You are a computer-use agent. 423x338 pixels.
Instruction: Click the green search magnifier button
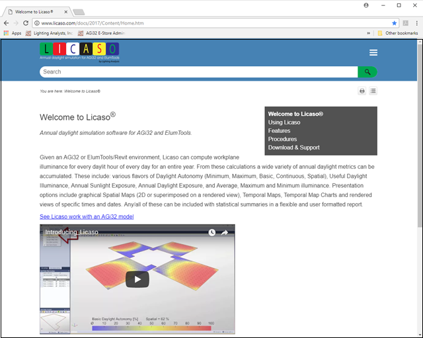point(367,71)
